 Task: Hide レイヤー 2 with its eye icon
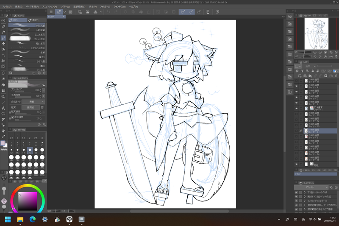tap(296, 103)
